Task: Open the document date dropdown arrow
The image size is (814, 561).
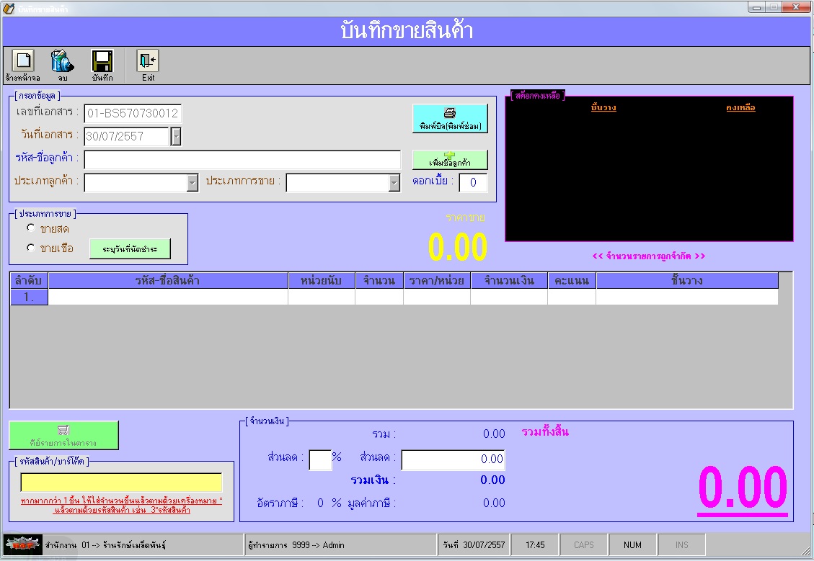Action: click(x=176, y=136)
